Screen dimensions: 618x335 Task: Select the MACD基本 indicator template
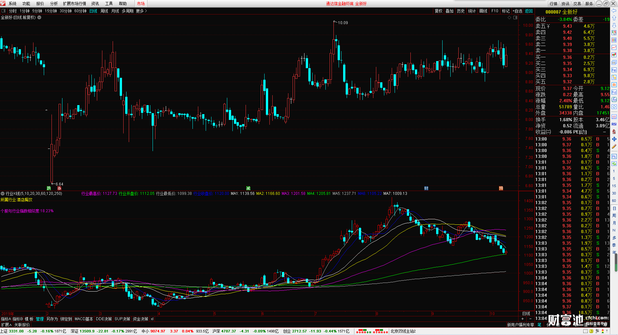pyautogui.click(x=84, y=319)
